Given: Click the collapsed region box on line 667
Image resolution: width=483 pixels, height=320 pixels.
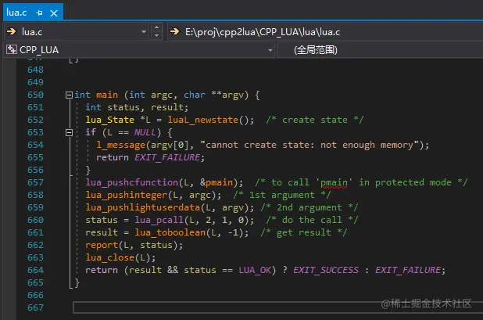Looking at the screenshot, I should 278,307.
